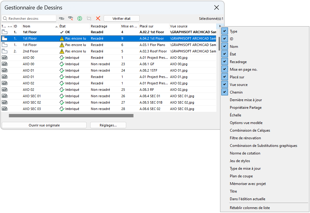Choose Rétablir colonnes de liste

point(250,208)
